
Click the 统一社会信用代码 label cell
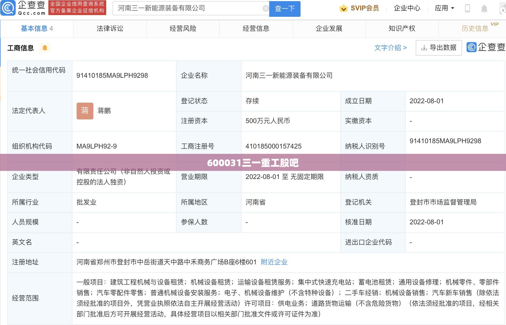(40, 76)
